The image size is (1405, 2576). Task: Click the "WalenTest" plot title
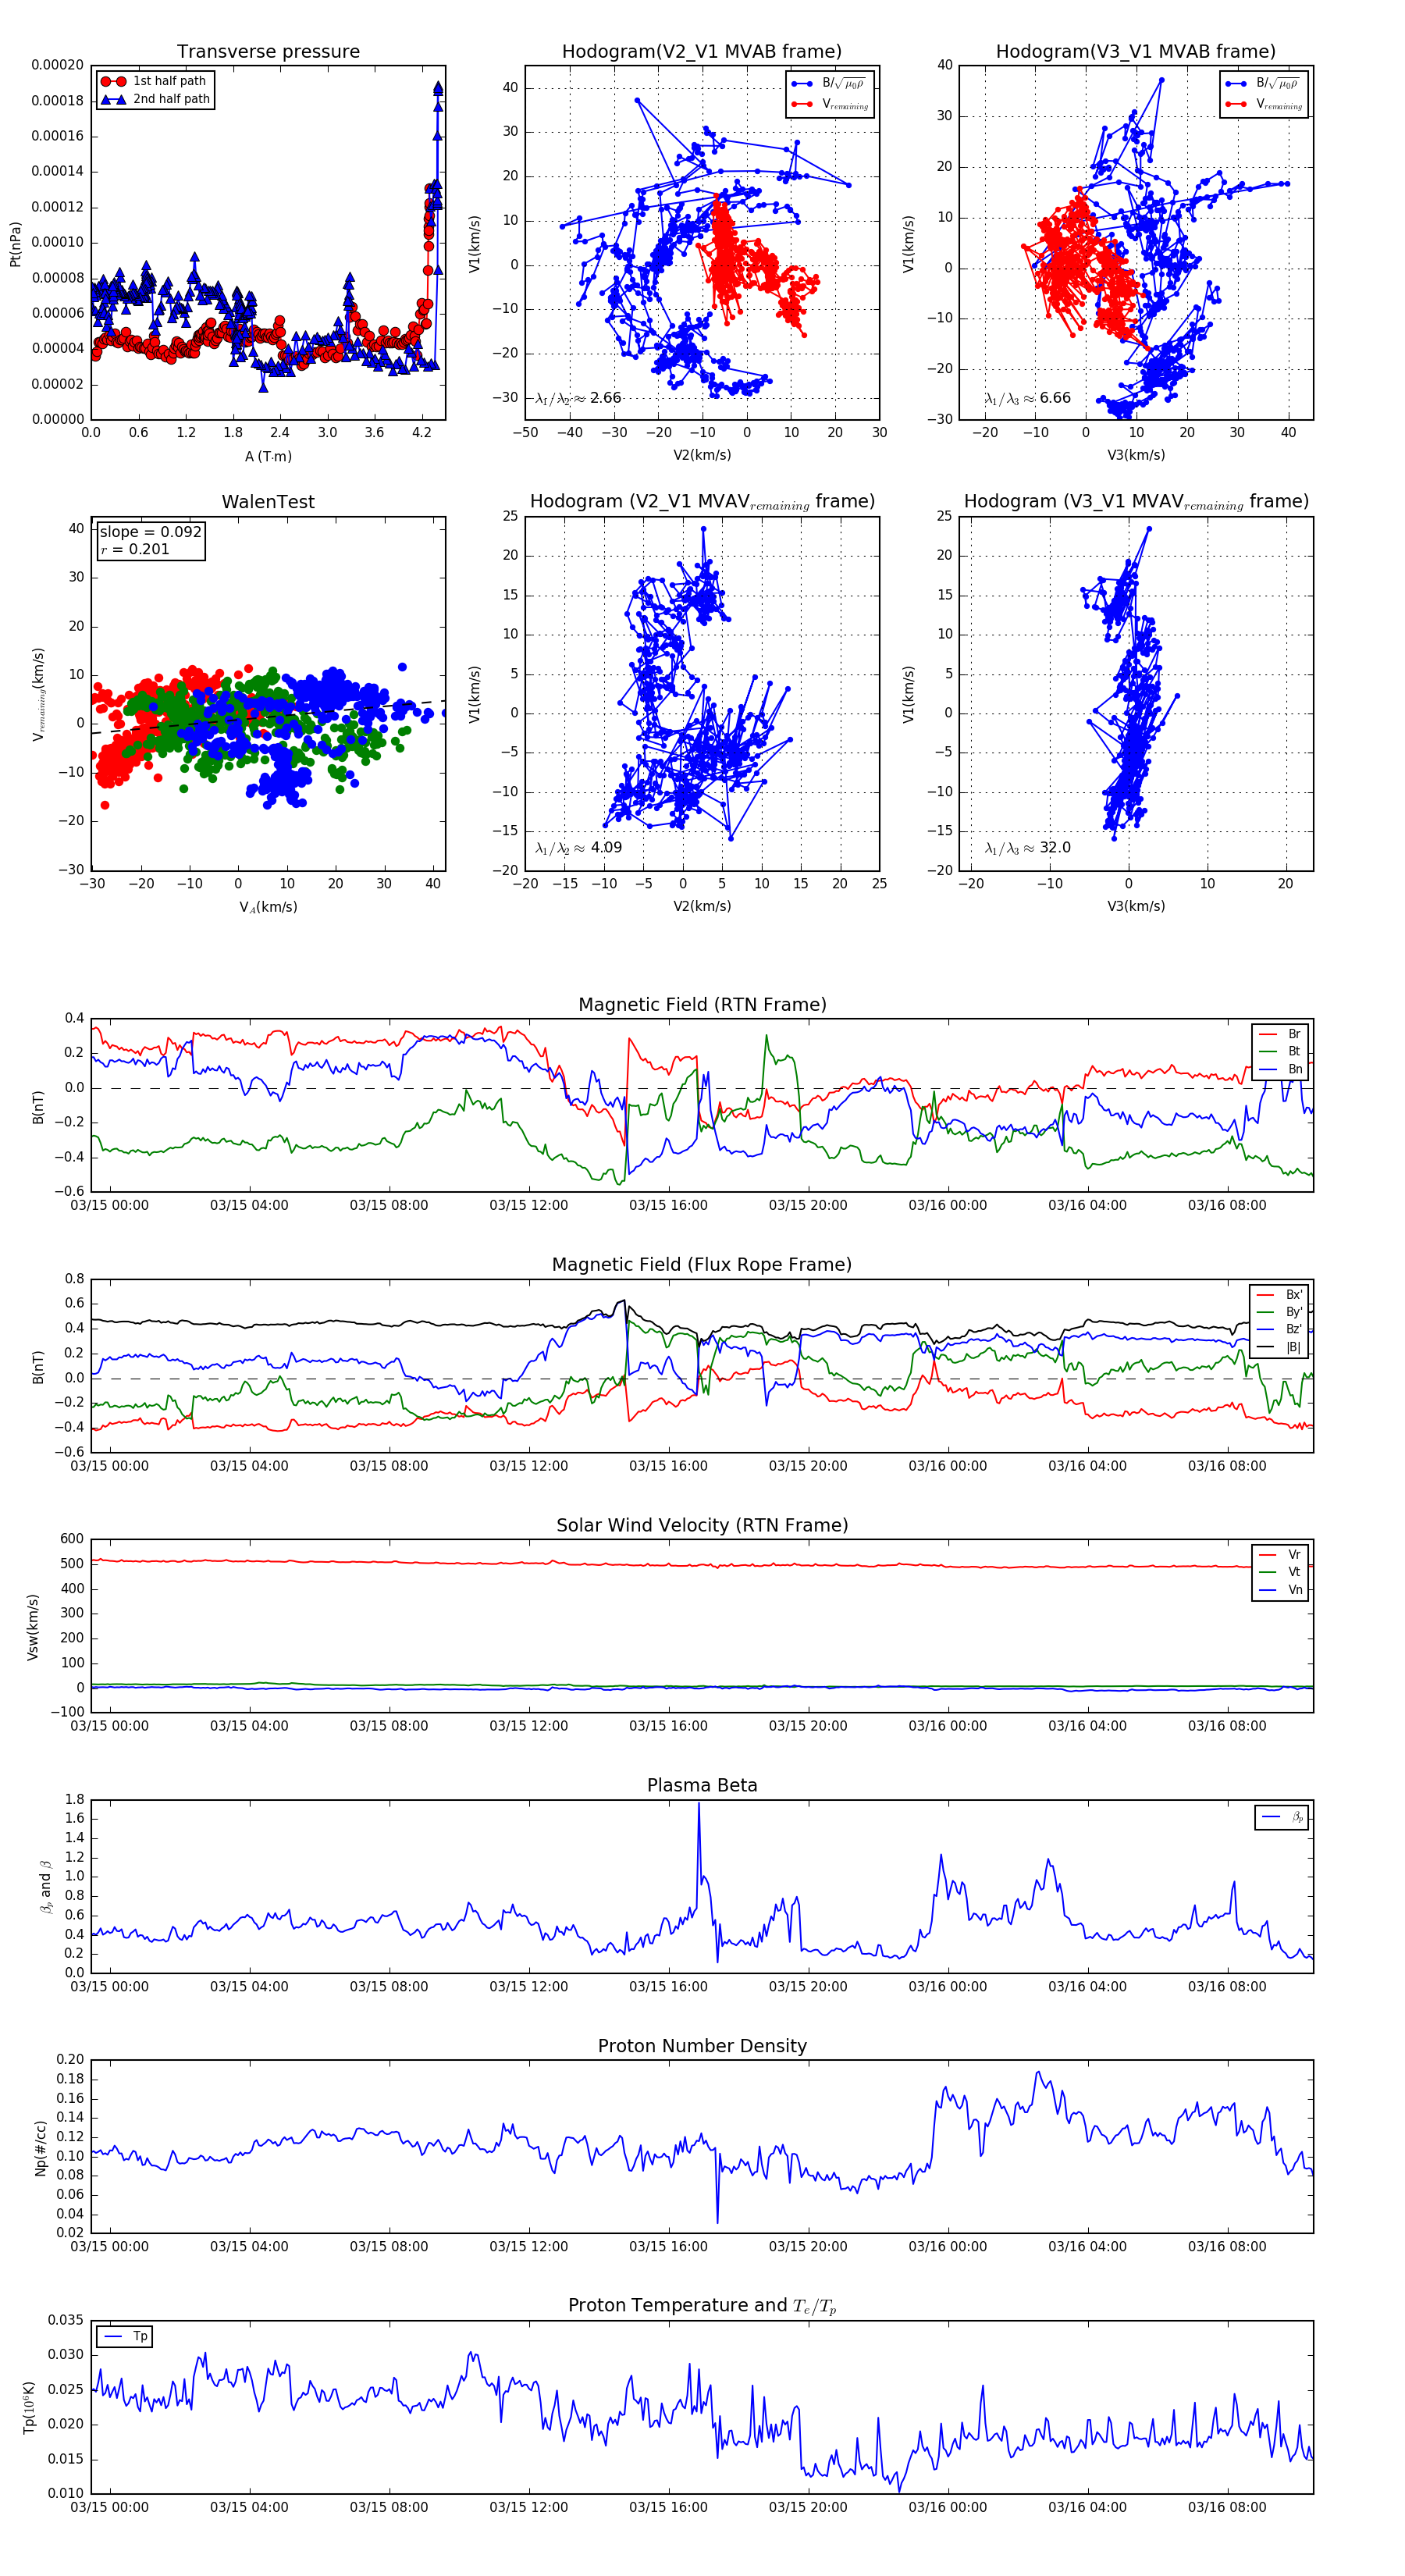pos(268,502)
